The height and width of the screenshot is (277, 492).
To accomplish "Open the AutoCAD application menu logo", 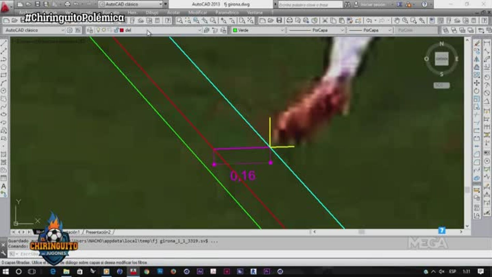I will 5,7.
